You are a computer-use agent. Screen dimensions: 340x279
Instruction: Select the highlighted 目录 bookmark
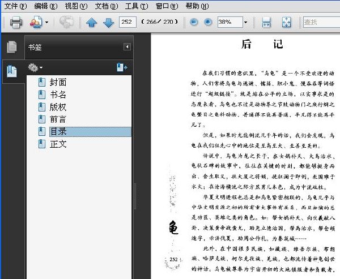pos(90,132)
